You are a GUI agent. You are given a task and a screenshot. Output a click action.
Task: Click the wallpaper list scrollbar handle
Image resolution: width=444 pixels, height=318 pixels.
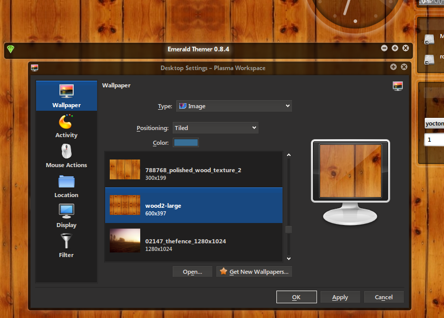[x=289, y=230]
